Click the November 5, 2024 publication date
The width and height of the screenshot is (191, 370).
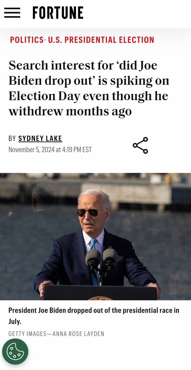50,149
